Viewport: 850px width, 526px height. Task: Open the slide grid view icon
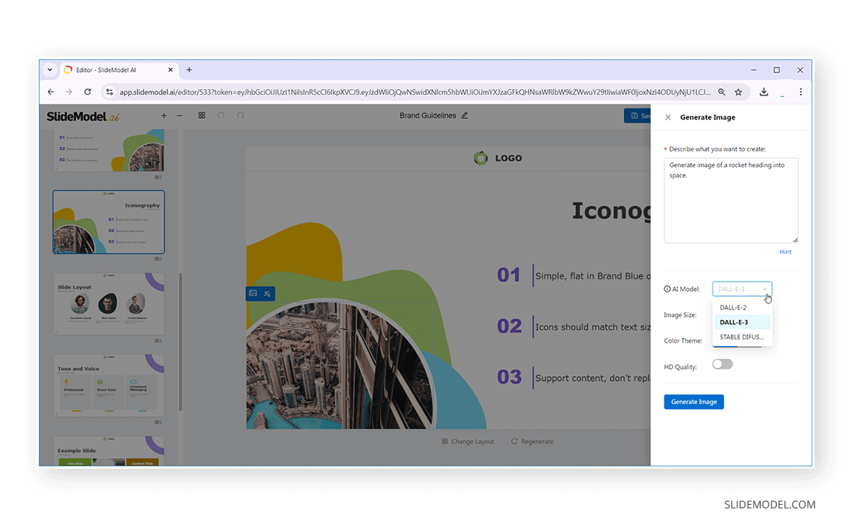[x=202, y=115]
